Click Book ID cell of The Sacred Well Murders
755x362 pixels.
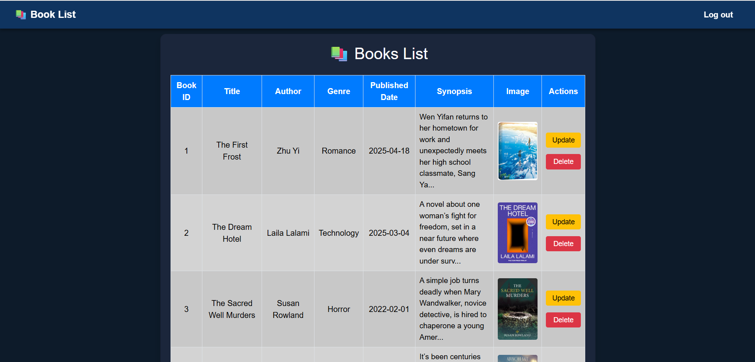[186, 309]
